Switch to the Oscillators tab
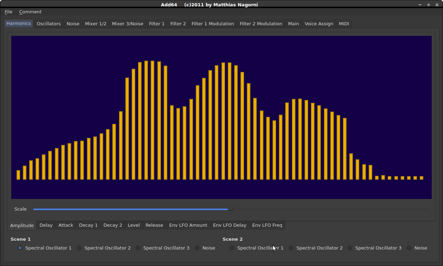This screenshot has width=443, height=266. click(x=49, y=24)
